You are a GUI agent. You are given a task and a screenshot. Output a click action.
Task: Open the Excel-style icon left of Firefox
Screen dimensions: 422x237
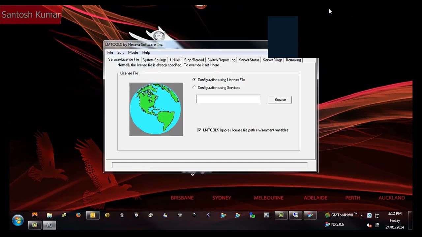[x=64, y=215]
